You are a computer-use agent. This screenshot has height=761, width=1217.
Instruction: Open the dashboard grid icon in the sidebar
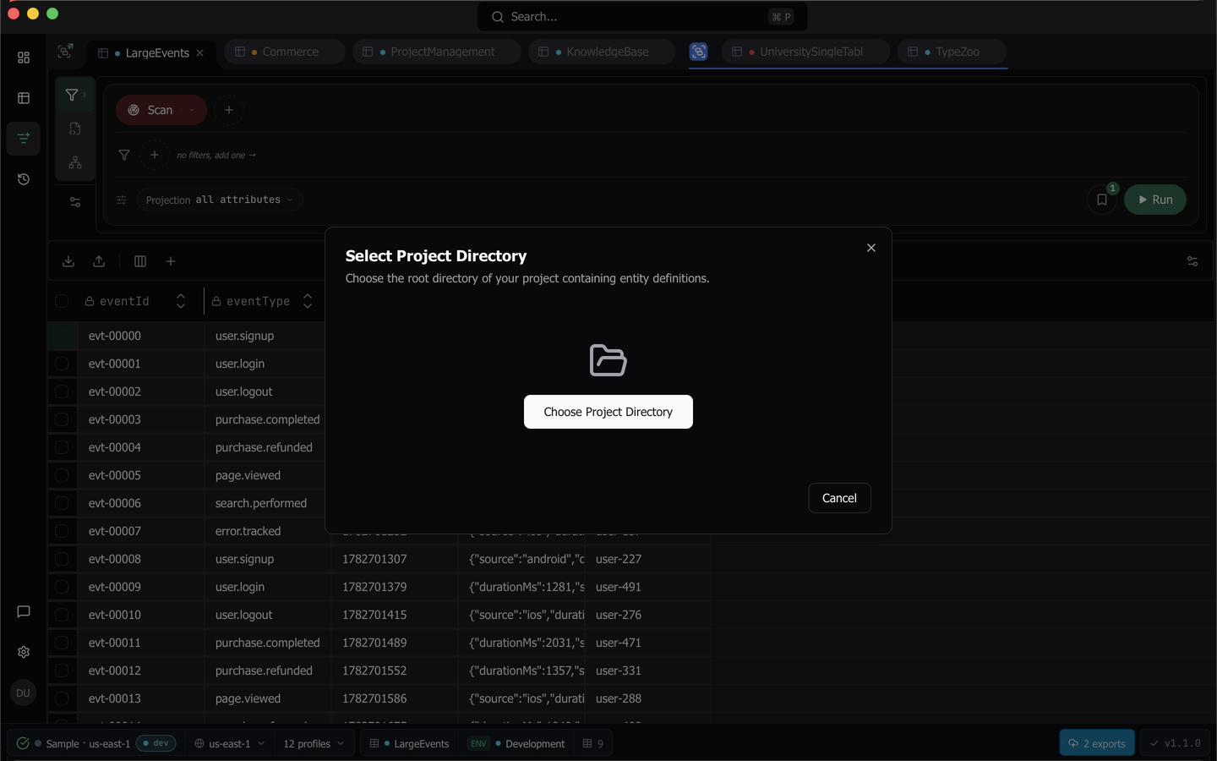pos(24,57)
